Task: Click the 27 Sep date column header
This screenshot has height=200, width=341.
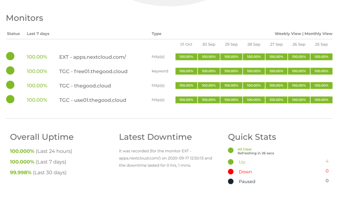Action: (x=276, y=44)
